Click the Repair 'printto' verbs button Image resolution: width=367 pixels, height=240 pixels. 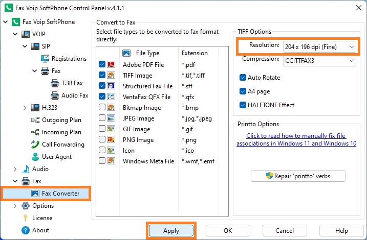pos(298,176)
